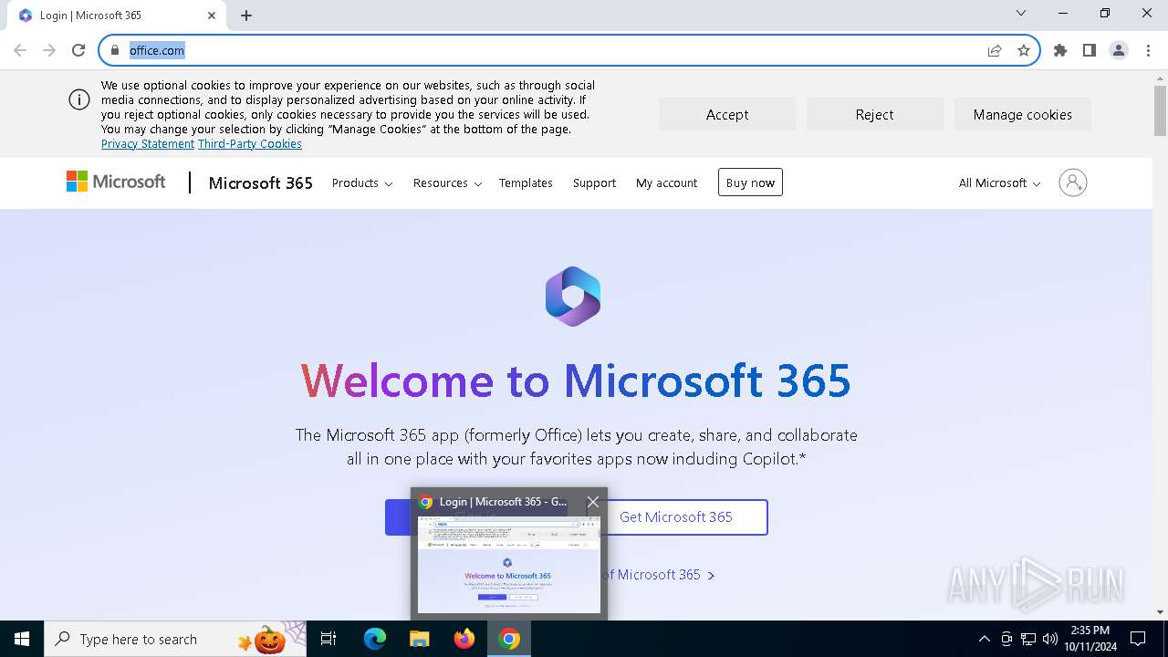1168x657 pixels.
Task: Open the Privacy Statement link
Action: 148,144
